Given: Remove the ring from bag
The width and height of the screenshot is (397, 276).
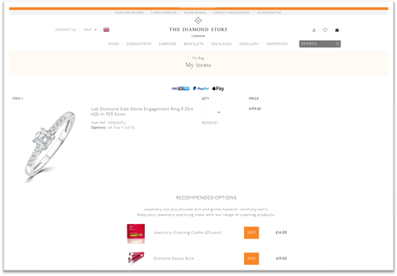Looking at the screenshot, I should 209,123.
